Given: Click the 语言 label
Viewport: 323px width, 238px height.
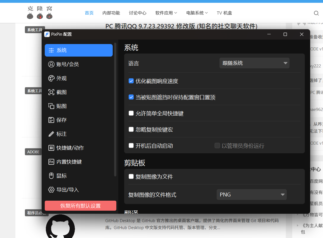Looking at the screenshot, I should pos(133,63).
